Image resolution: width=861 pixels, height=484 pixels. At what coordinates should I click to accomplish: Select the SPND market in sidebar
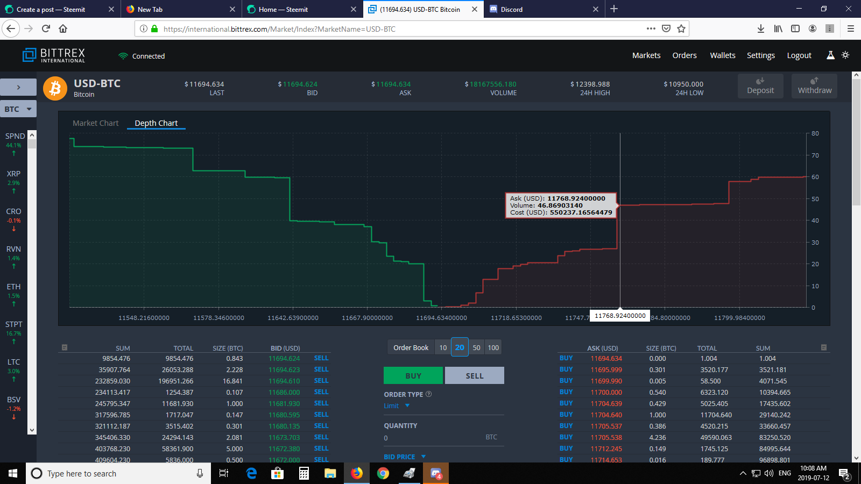(x=15, y=145)
